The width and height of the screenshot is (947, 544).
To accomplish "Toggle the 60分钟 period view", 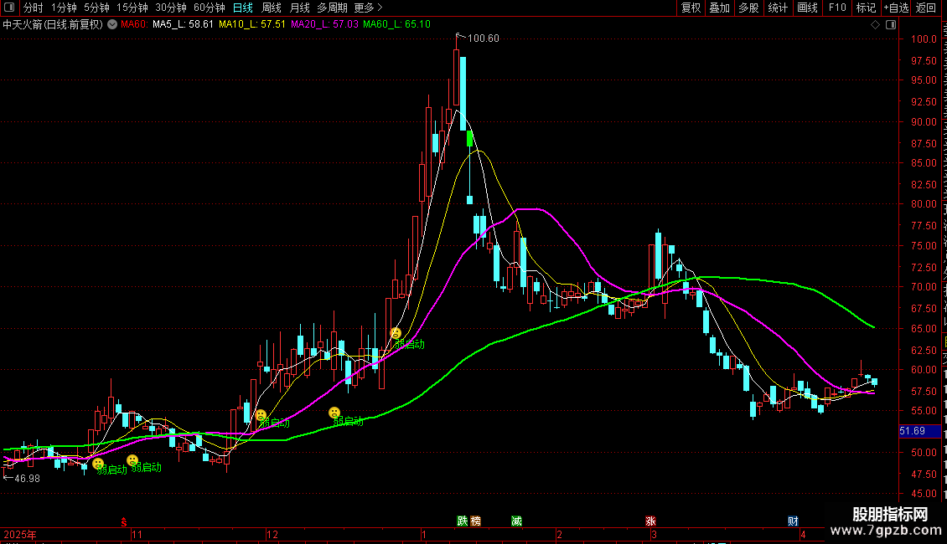I will coord(210,8).
